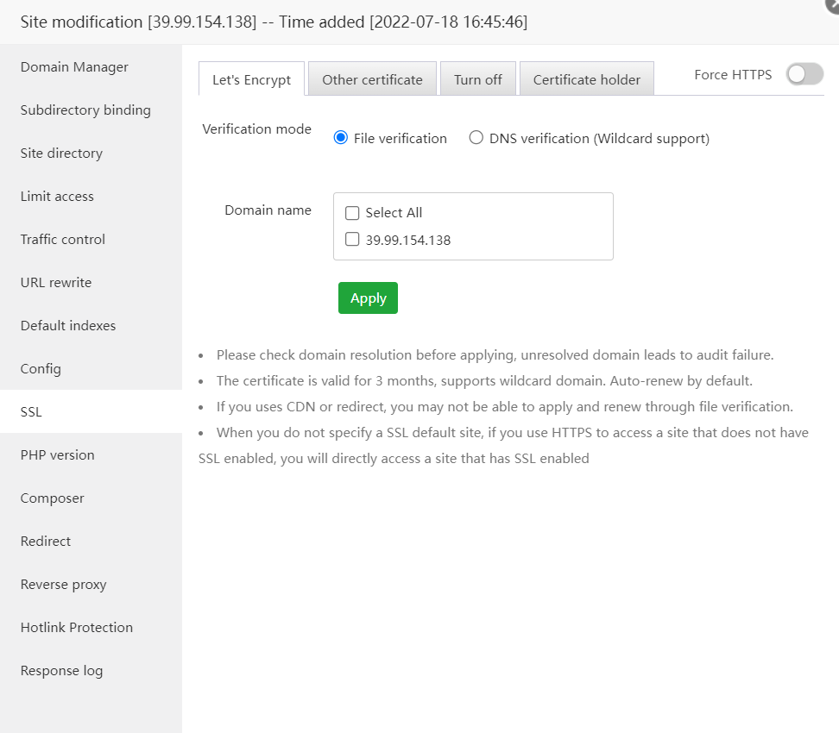Go to Subdirectory binding section
Viewport: 839px width, 733px height.
(85, 110)
